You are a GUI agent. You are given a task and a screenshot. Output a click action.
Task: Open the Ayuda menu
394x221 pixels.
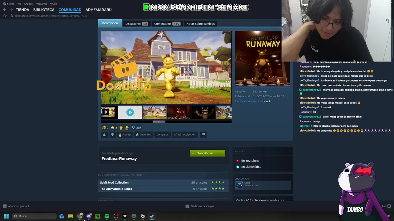tap(53, 4)
